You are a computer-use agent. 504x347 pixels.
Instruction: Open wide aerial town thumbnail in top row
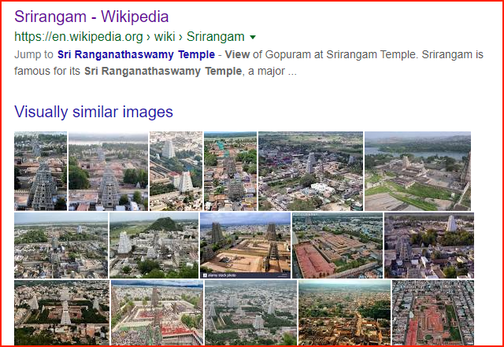click(x=310, y=171)
